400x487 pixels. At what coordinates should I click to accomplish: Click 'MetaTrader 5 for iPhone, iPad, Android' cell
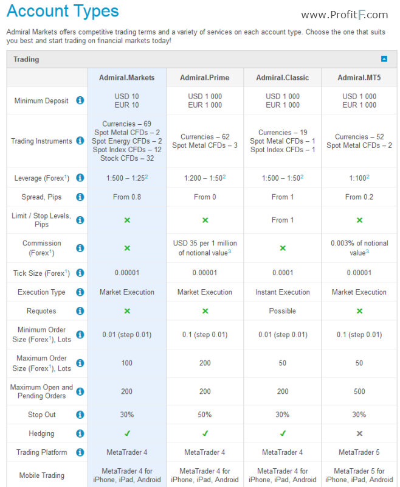point(359,475)
